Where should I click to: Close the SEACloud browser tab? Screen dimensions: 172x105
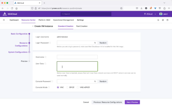[x=40, y=3]
